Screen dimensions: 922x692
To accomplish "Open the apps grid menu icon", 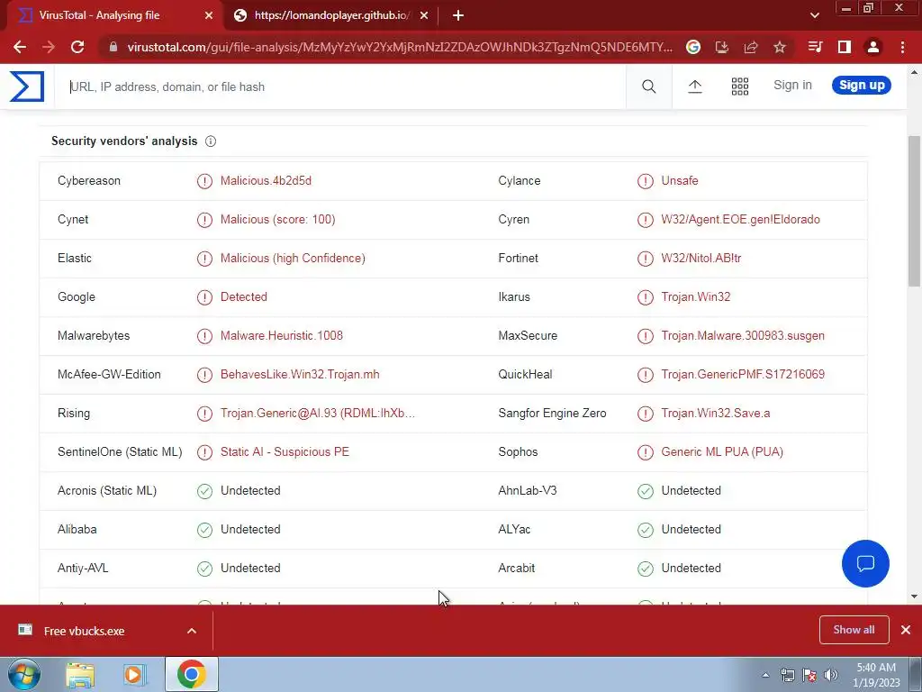I will click(x=740, y=86).
